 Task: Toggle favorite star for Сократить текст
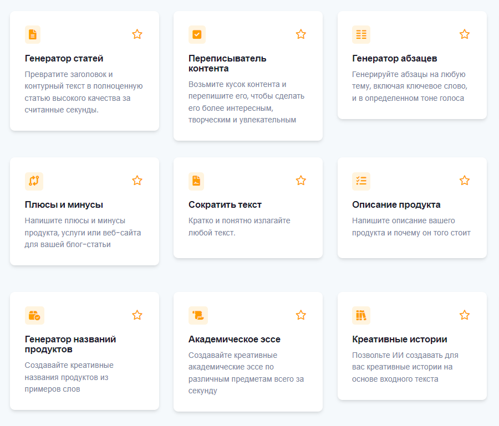tap(301, 181)
